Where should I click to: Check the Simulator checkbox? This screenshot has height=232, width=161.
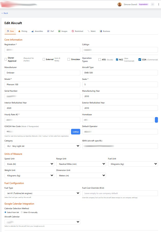(x=69, y=59)
